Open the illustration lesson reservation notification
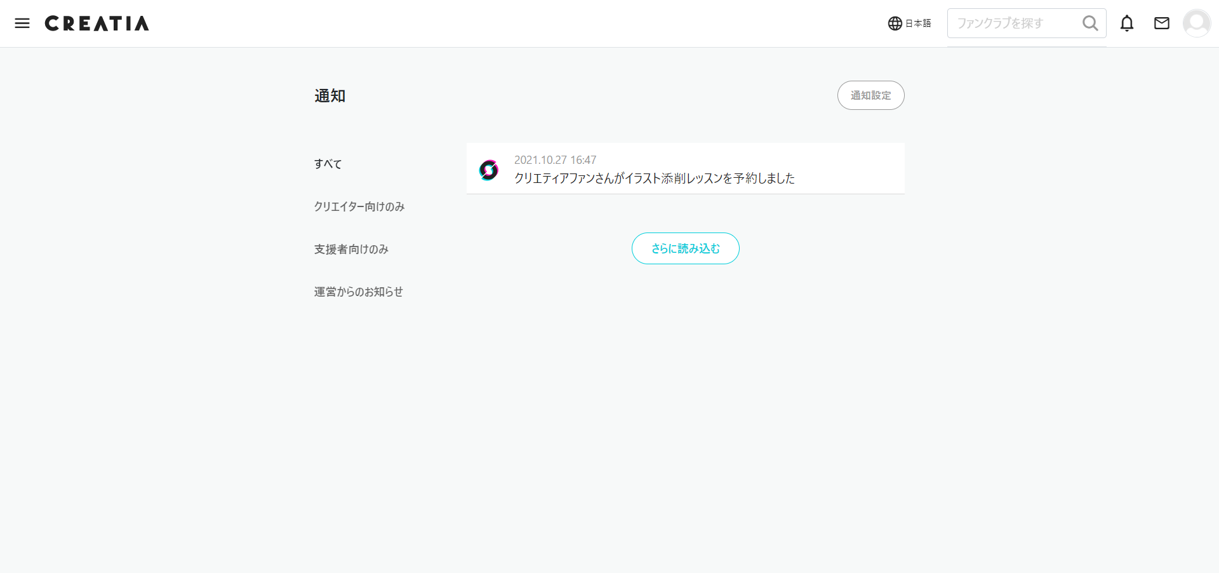This screenshot has height=573, width=1219. (x=655, y=179)
